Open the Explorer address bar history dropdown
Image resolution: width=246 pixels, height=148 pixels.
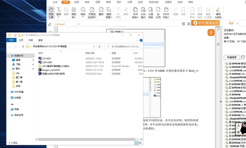point(94,46)
